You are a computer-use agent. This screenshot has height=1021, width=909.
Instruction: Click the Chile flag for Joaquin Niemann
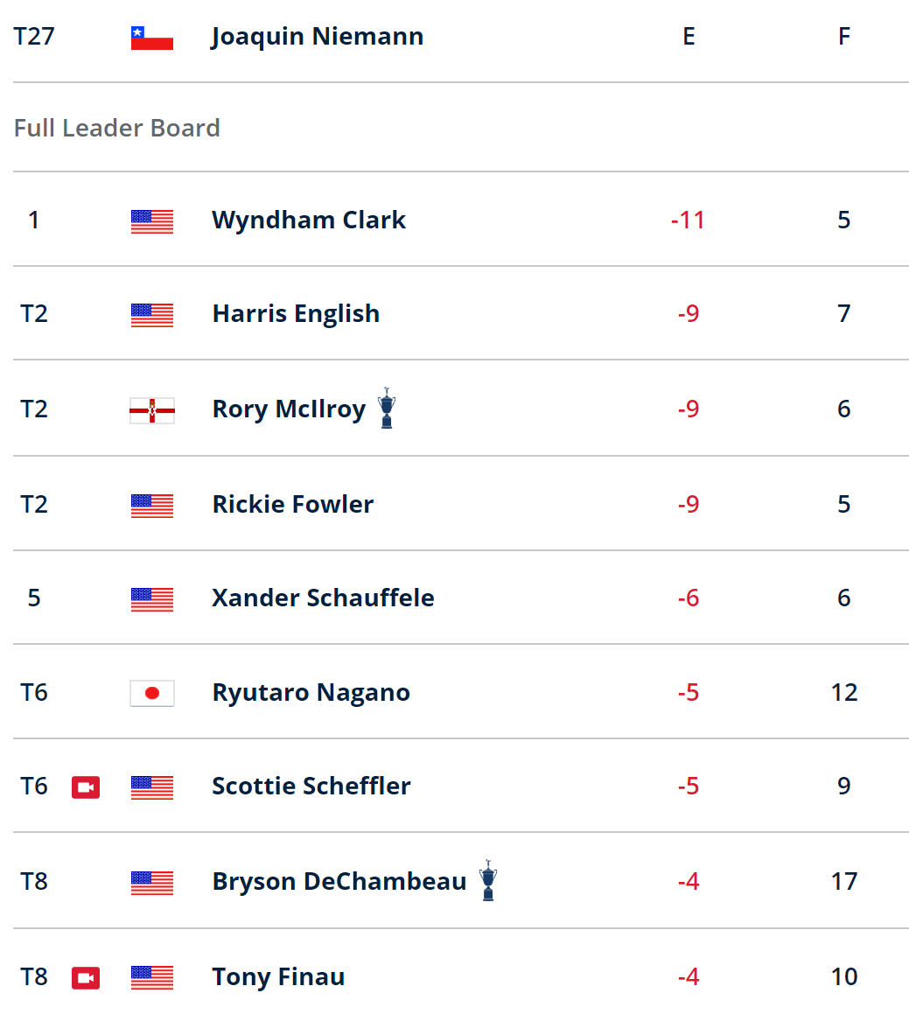151,38
